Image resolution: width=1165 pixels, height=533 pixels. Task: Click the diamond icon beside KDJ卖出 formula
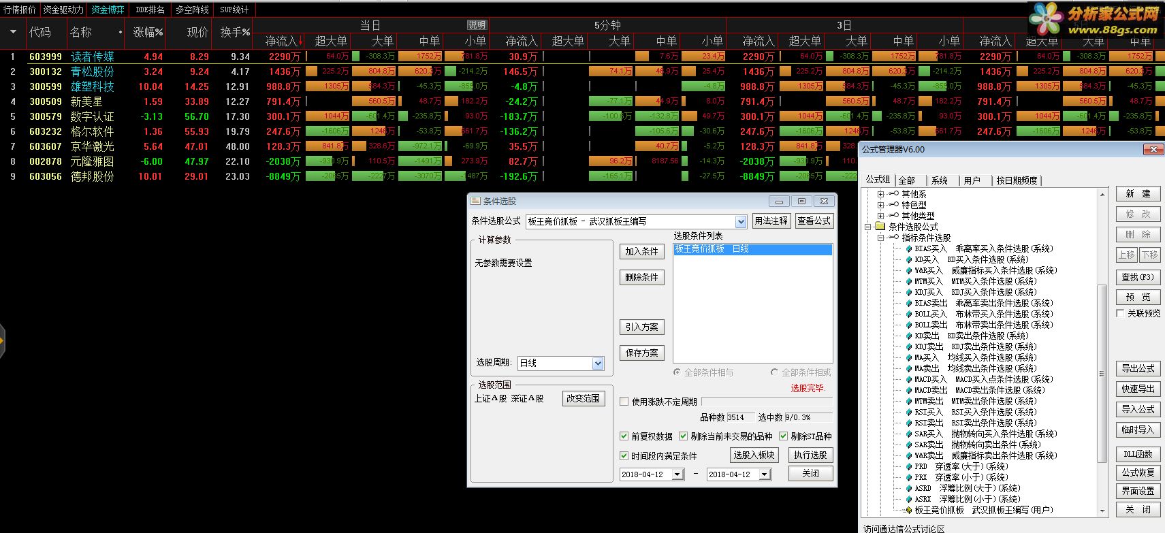click(x=908, y=347)
